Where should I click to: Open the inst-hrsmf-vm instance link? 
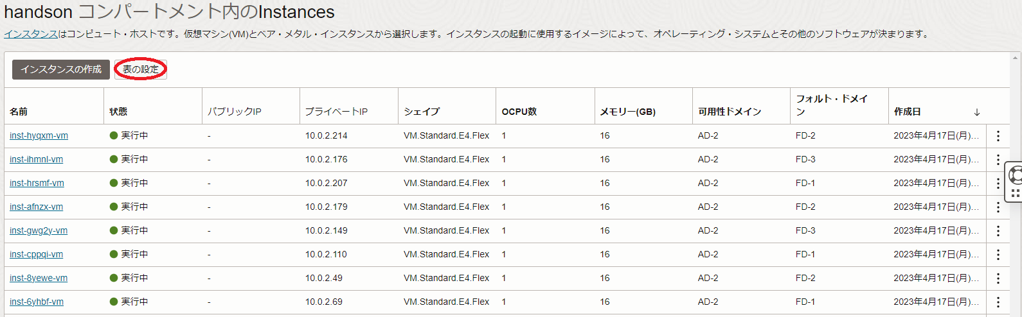37,184
